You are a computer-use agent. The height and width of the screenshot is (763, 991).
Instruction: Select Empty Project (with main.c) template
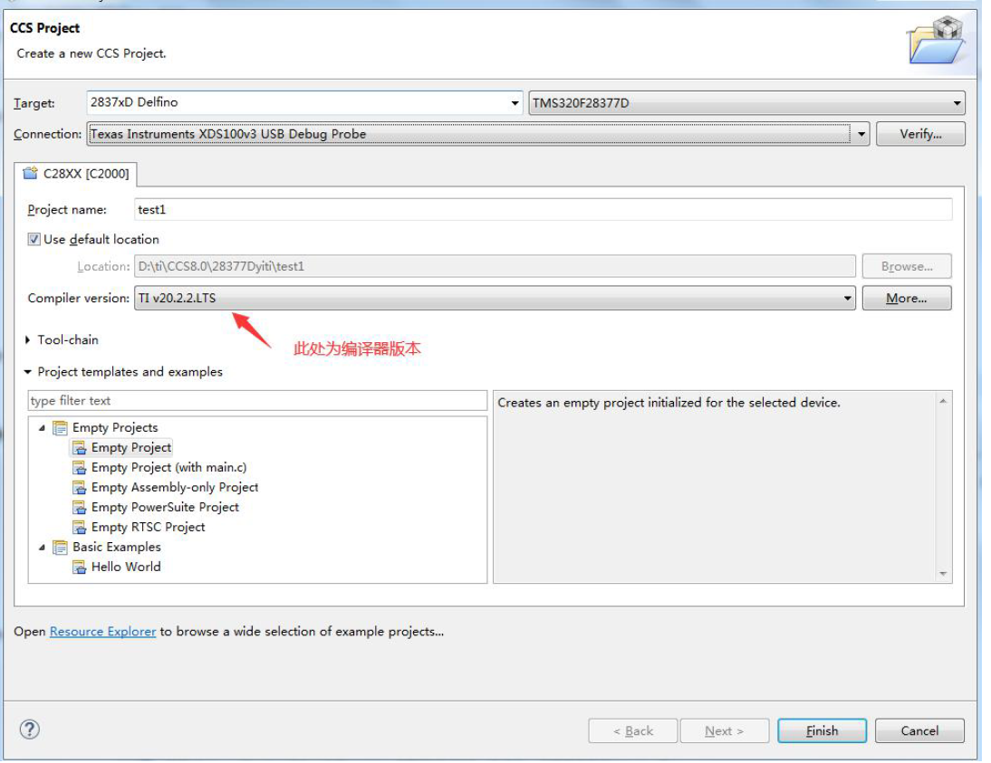(x=168, y=468)
